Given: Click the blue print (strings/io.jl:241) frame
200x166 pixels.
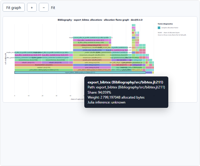Looking at the screenshot, I should 92,65.
